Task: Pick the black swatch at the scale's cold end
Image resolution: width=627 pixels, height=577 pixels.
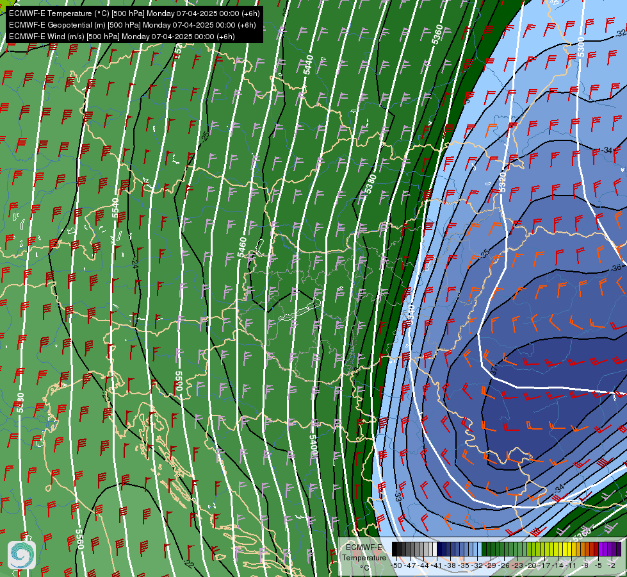Action: tap(395, 549)
